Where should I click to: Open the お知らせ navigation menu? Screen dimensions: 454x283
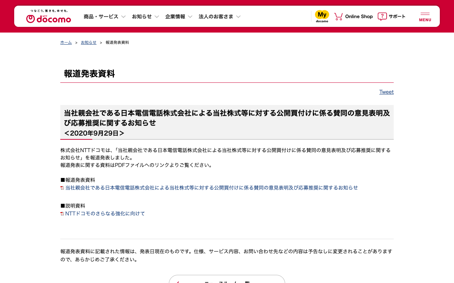coord(142,17)
